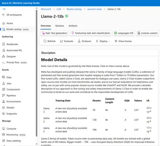Switch to the Versions tab
Screen dimensions: 160x146
(x=59, y=26)
